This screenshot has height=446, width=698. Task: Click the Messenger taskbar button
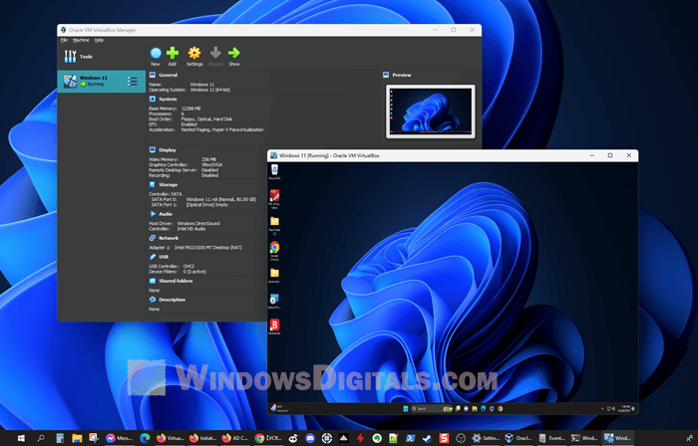click(x=119, y=438)
